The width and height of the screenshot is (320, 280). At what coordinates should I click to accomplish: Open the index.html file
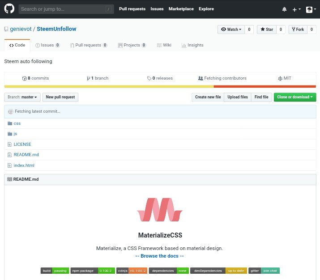tap(24, 165)
